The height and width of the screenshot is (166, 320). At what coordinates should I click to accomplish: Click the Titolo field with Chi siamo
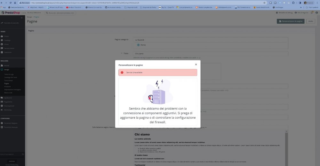(x=211, y=54)
